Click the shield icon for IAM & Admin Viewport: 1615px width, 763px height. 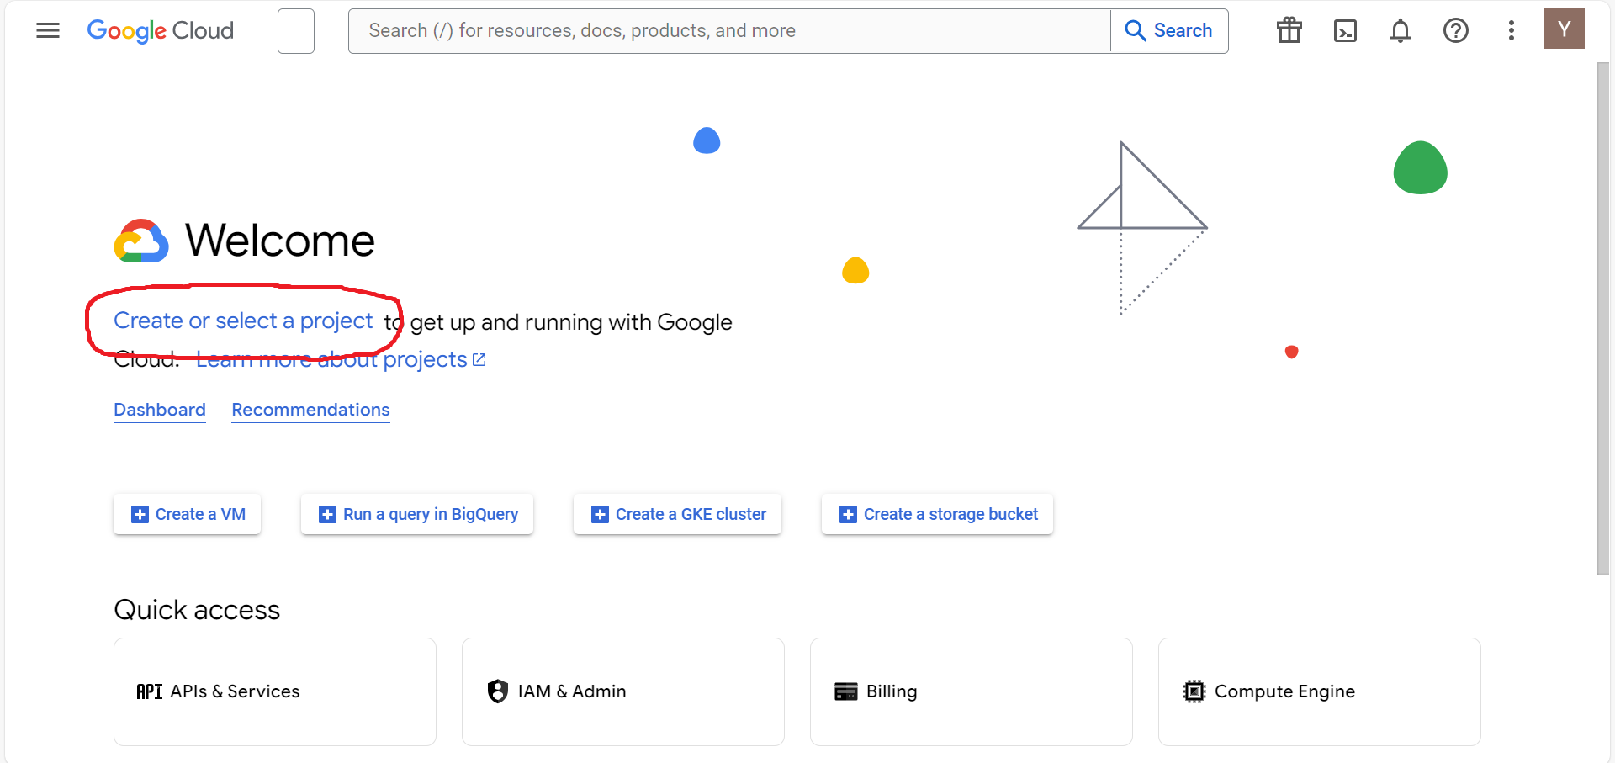tap(498, 691)
